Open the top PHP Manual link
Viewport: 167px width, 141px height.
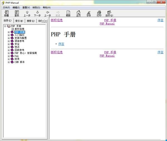(x=107, y=24)
